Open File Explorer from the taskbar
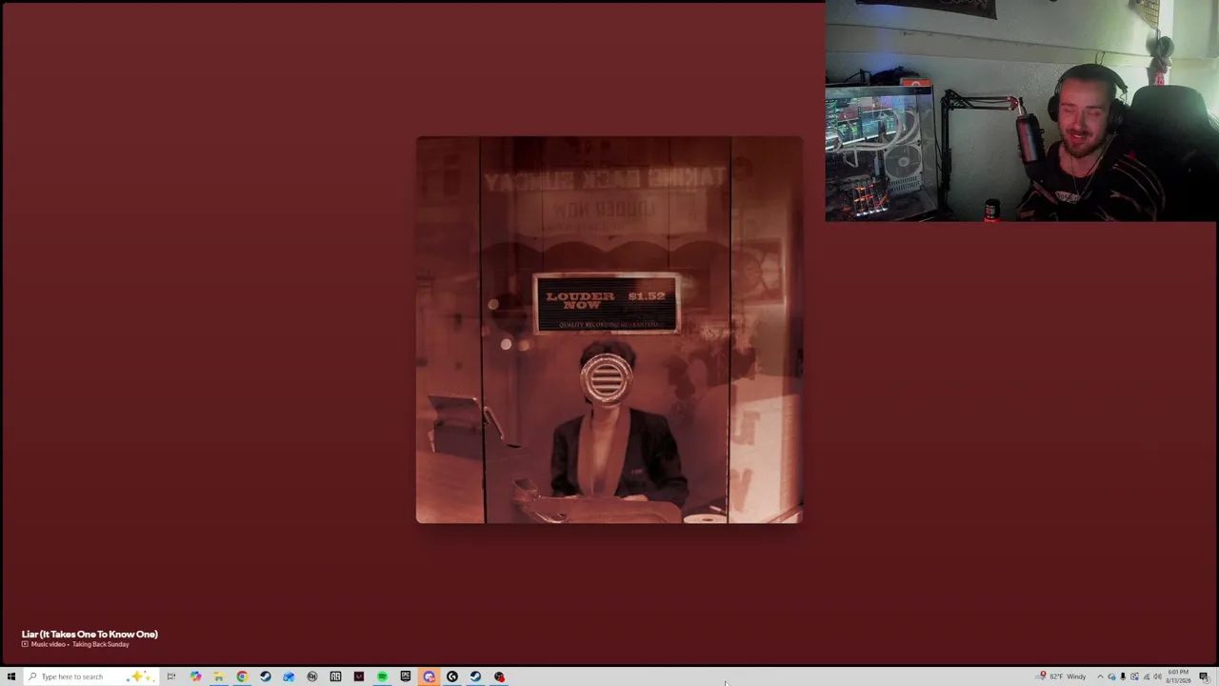Viewport: 1219px width, 686px height. point(219,676)
